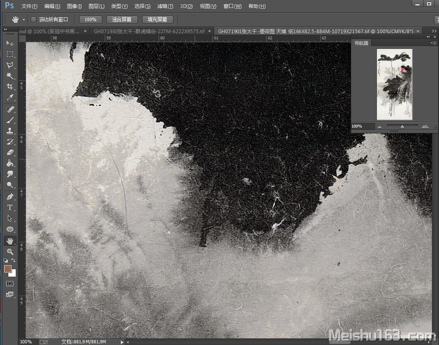Click the status bar zoom percentage field
Screen dimensions: 439x345
tap(26, 342)
